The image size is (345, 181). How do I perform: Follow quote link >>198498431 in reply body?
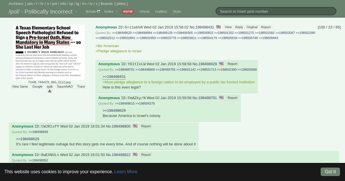[x=114, y=77]
